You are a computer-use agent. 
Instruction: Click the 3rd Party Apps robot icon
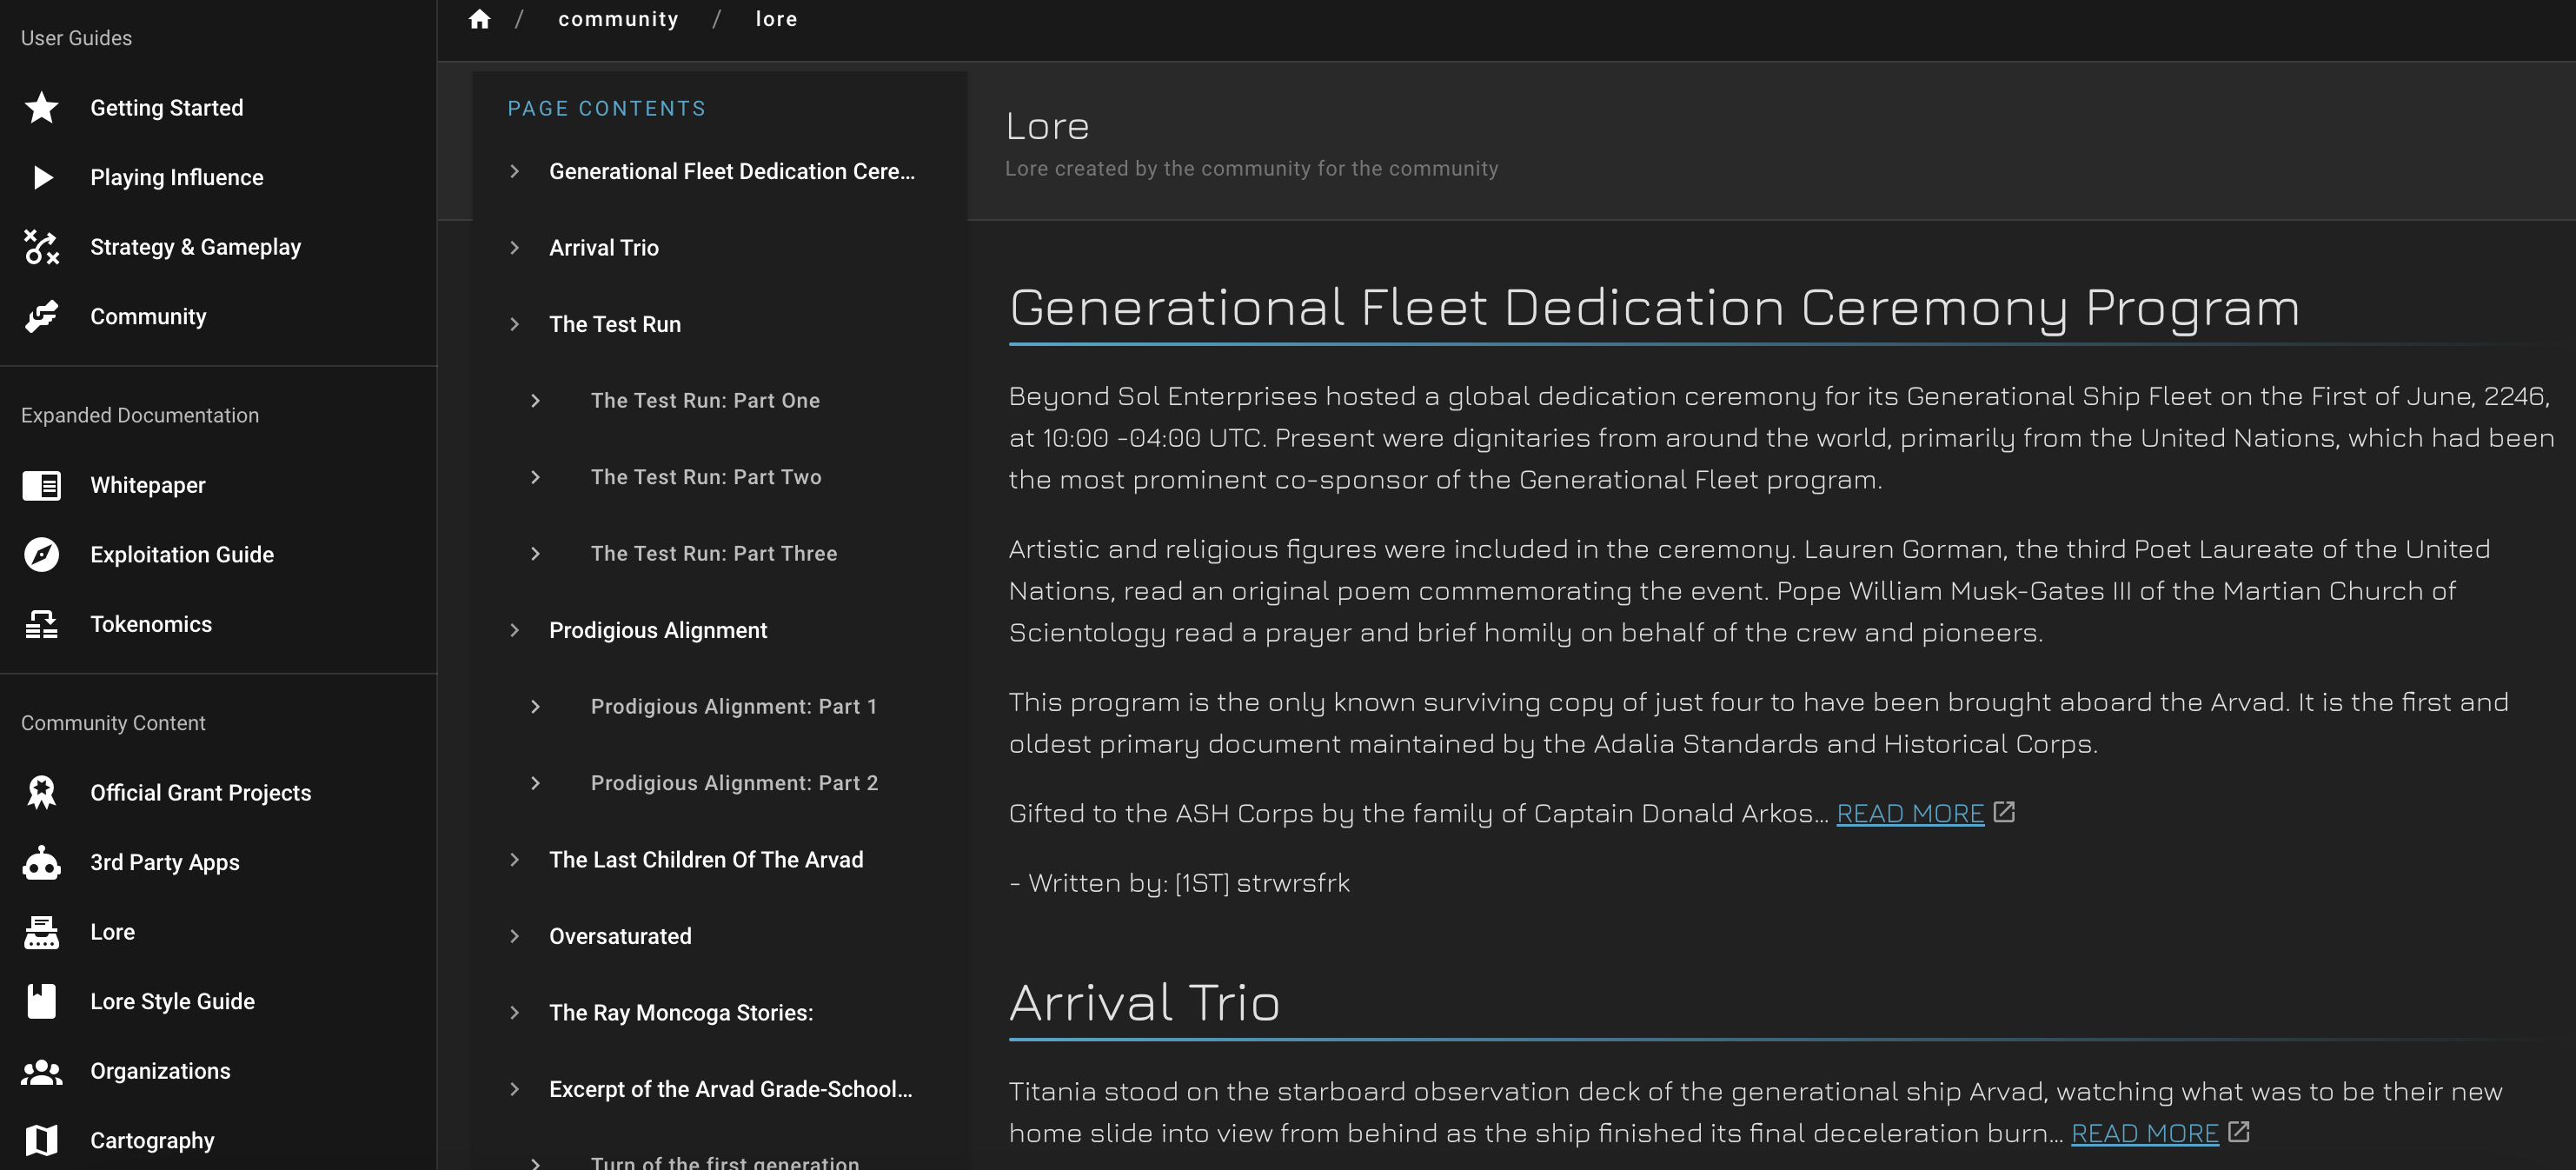click(x=41, y=862)
